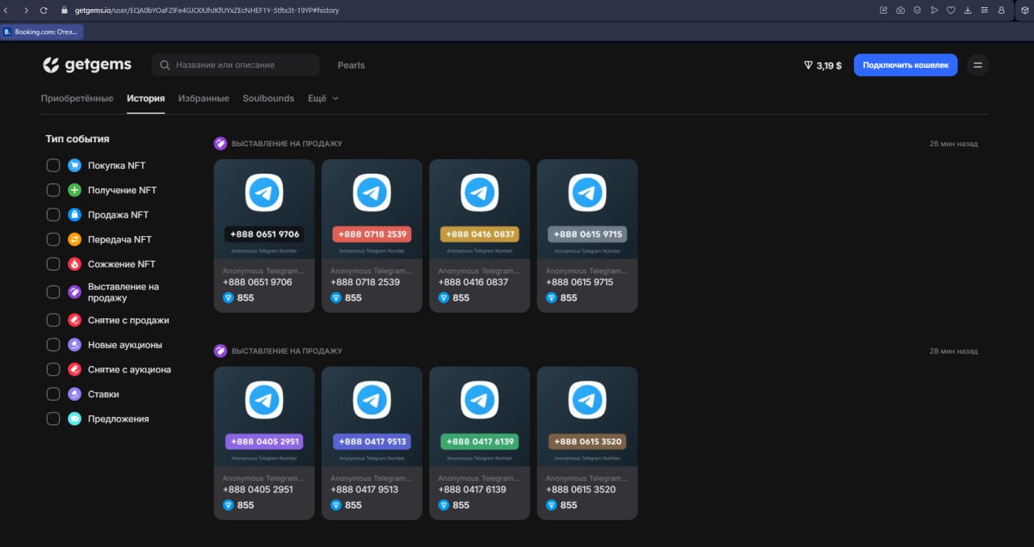Click the camera snapshot icon in browser toolbar
This screenshot has width=1034, height=547.
pyautogui.click(x=900, y=10)
